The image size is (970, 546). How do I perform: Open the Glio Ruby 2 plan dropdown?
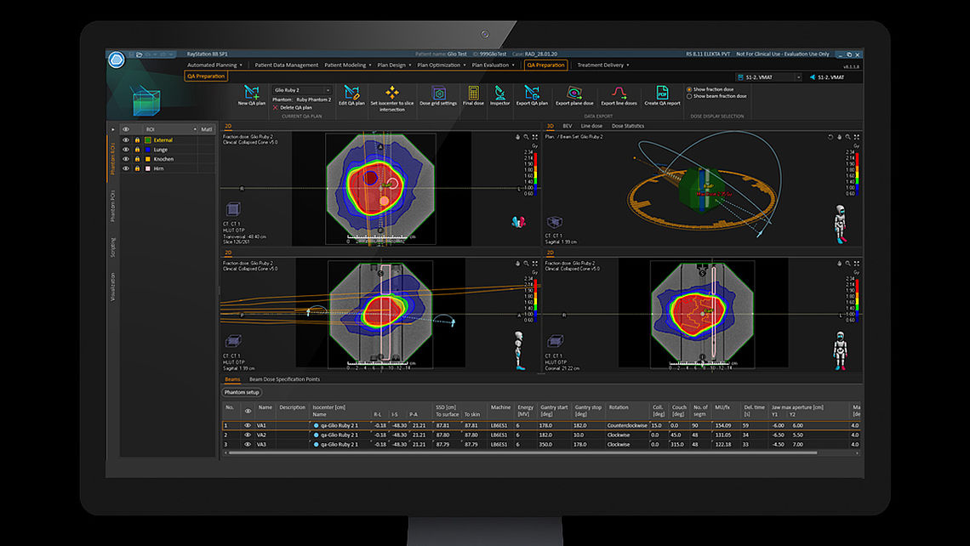(x=328, y=89)
